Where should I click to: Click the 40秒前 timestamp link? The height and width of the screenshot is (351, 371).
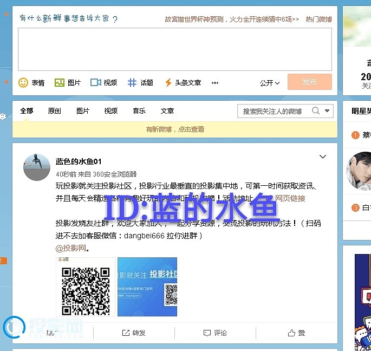66,174
